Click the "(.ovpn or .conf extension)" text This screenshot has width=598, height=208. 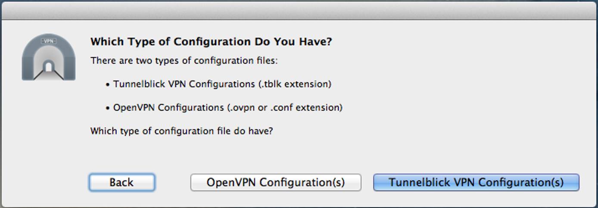(285, 107)
